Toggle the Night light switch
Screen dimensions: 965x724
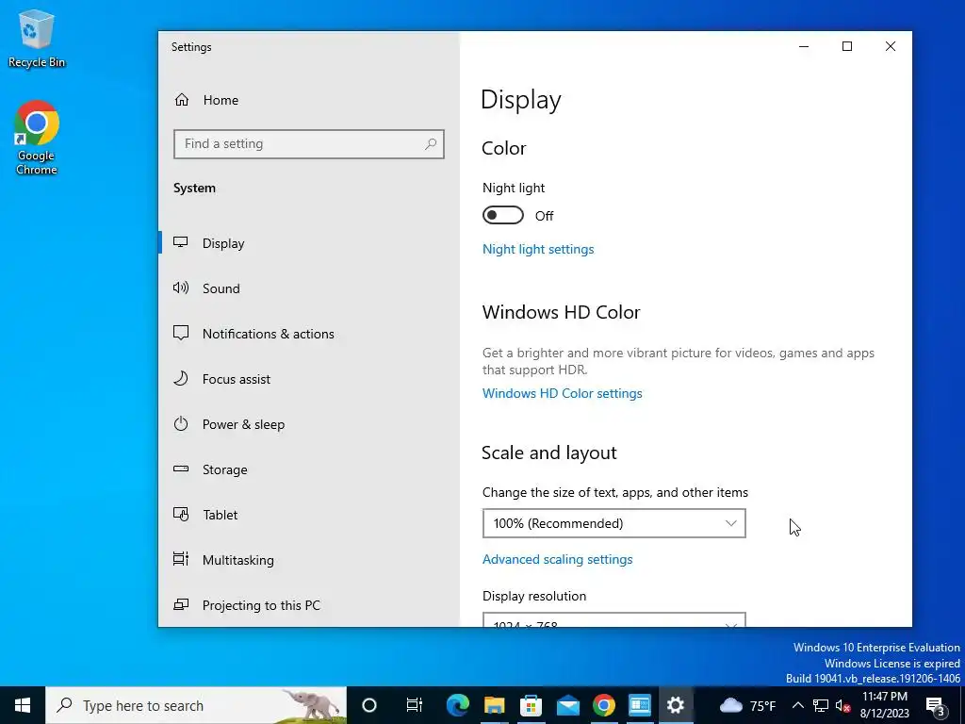pyautogui.click(x=503, y=216)
